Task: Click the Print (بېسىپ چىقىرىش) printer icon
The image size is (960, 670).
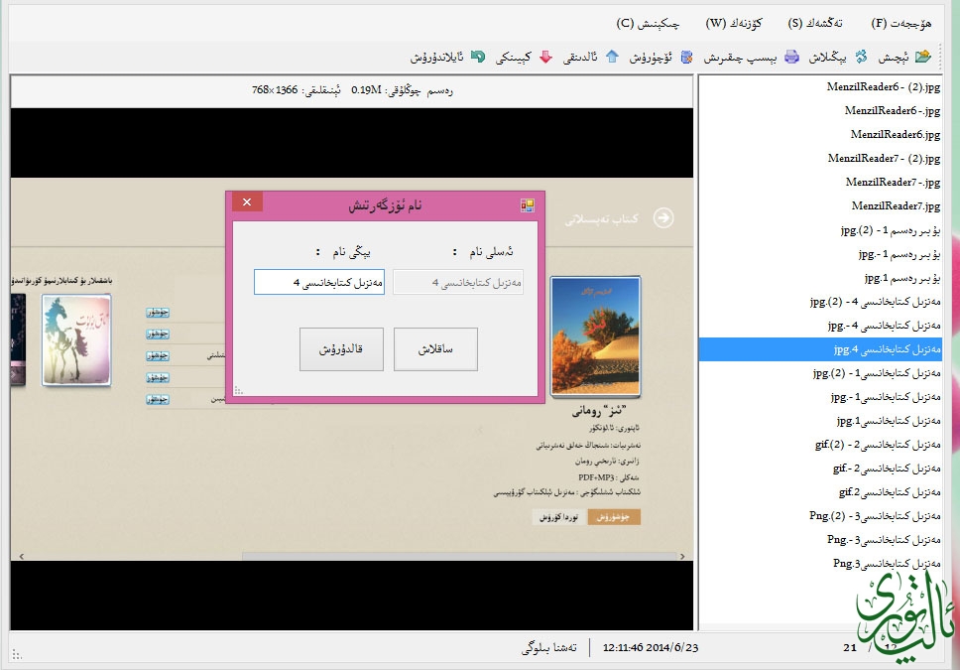Action: (x=791, y=57)
